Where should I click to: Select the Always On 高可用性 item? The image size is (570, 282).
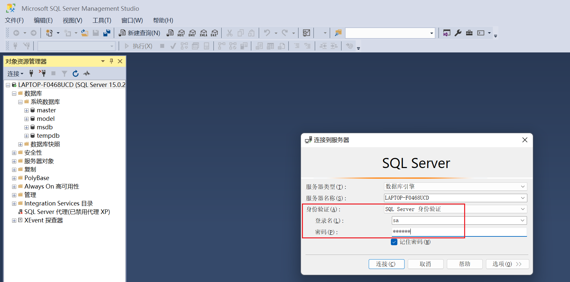click(x=52, y=187)
